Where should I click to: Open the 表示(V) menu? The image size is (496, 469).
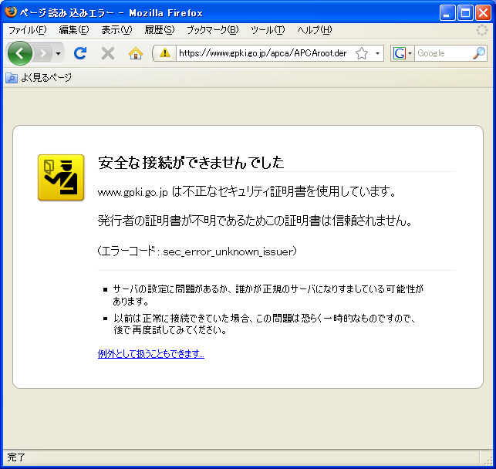point(116,30)
